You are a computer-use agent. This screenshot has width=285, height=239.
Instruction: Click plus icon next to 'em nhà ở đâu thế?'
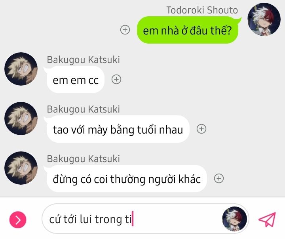pos(125,30)
